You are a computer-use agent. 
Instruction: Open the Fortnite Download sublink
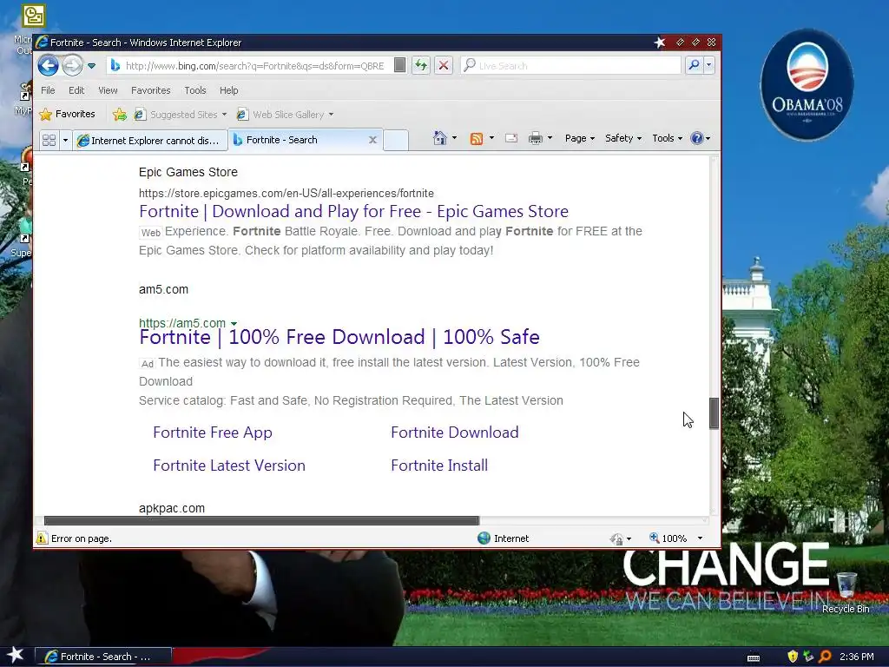455,433
